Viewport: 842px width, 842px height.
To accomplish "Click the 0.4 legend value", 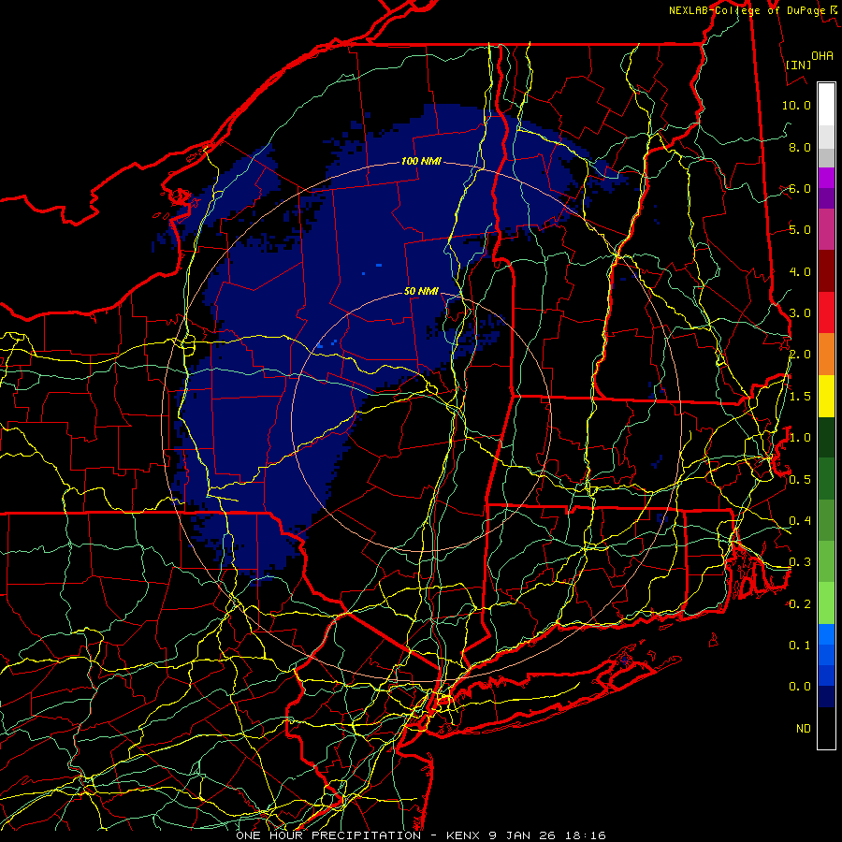I will [800, 520].
